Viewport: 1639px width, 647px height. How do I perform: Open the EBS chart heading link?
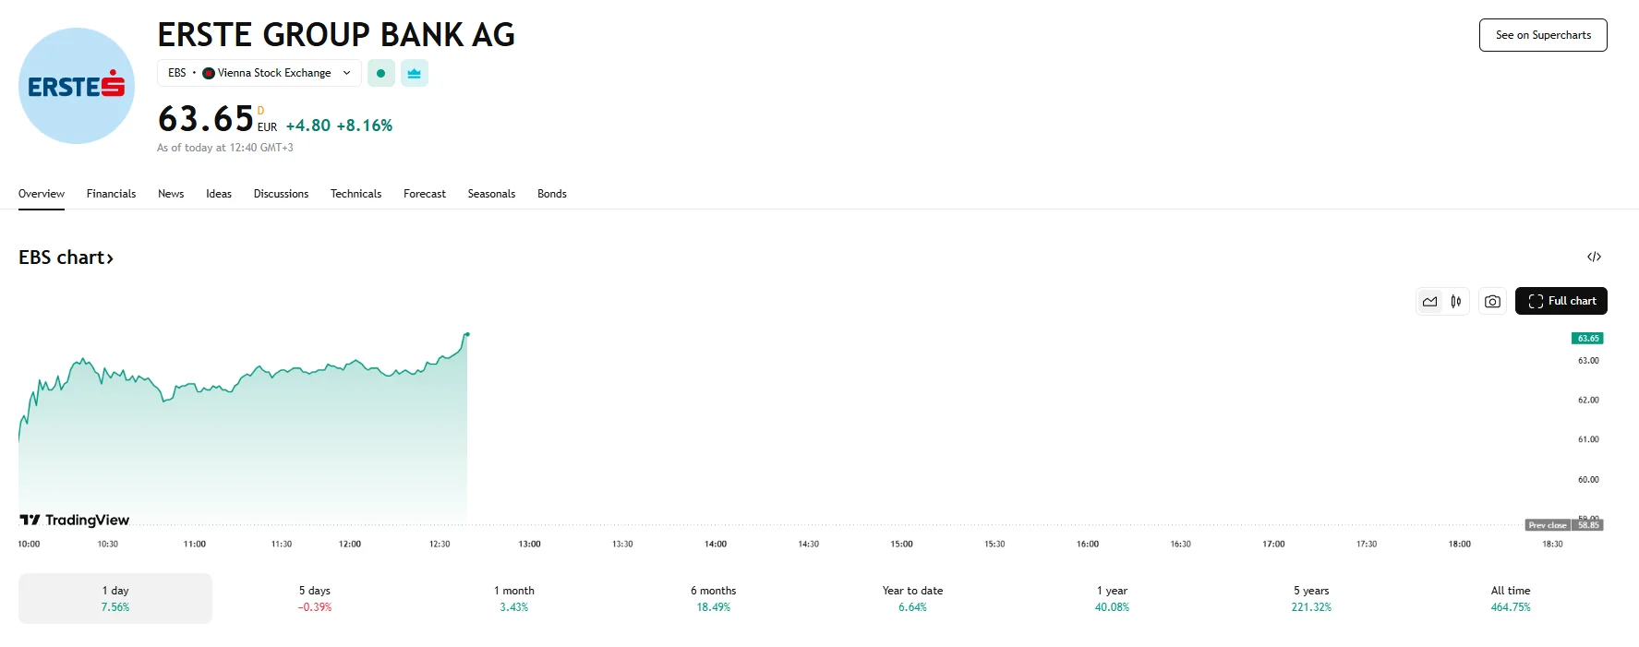pos(66,258)
